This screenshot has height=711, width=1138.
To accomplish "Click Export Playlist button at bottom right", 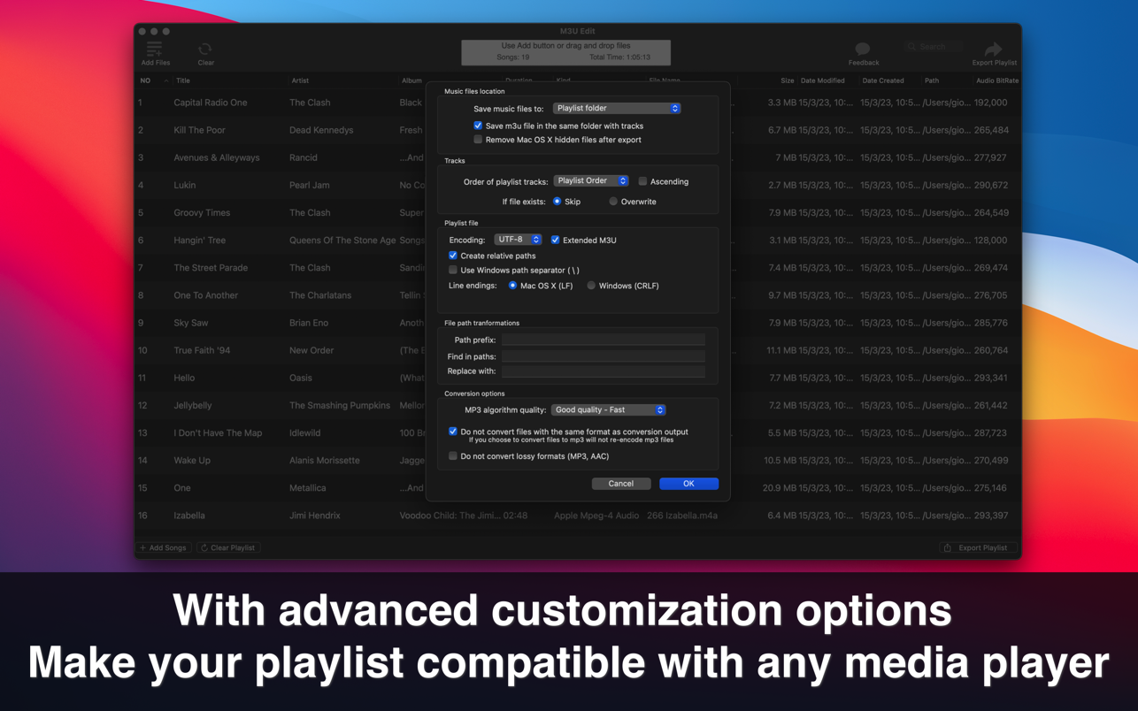I will point(977,548).
